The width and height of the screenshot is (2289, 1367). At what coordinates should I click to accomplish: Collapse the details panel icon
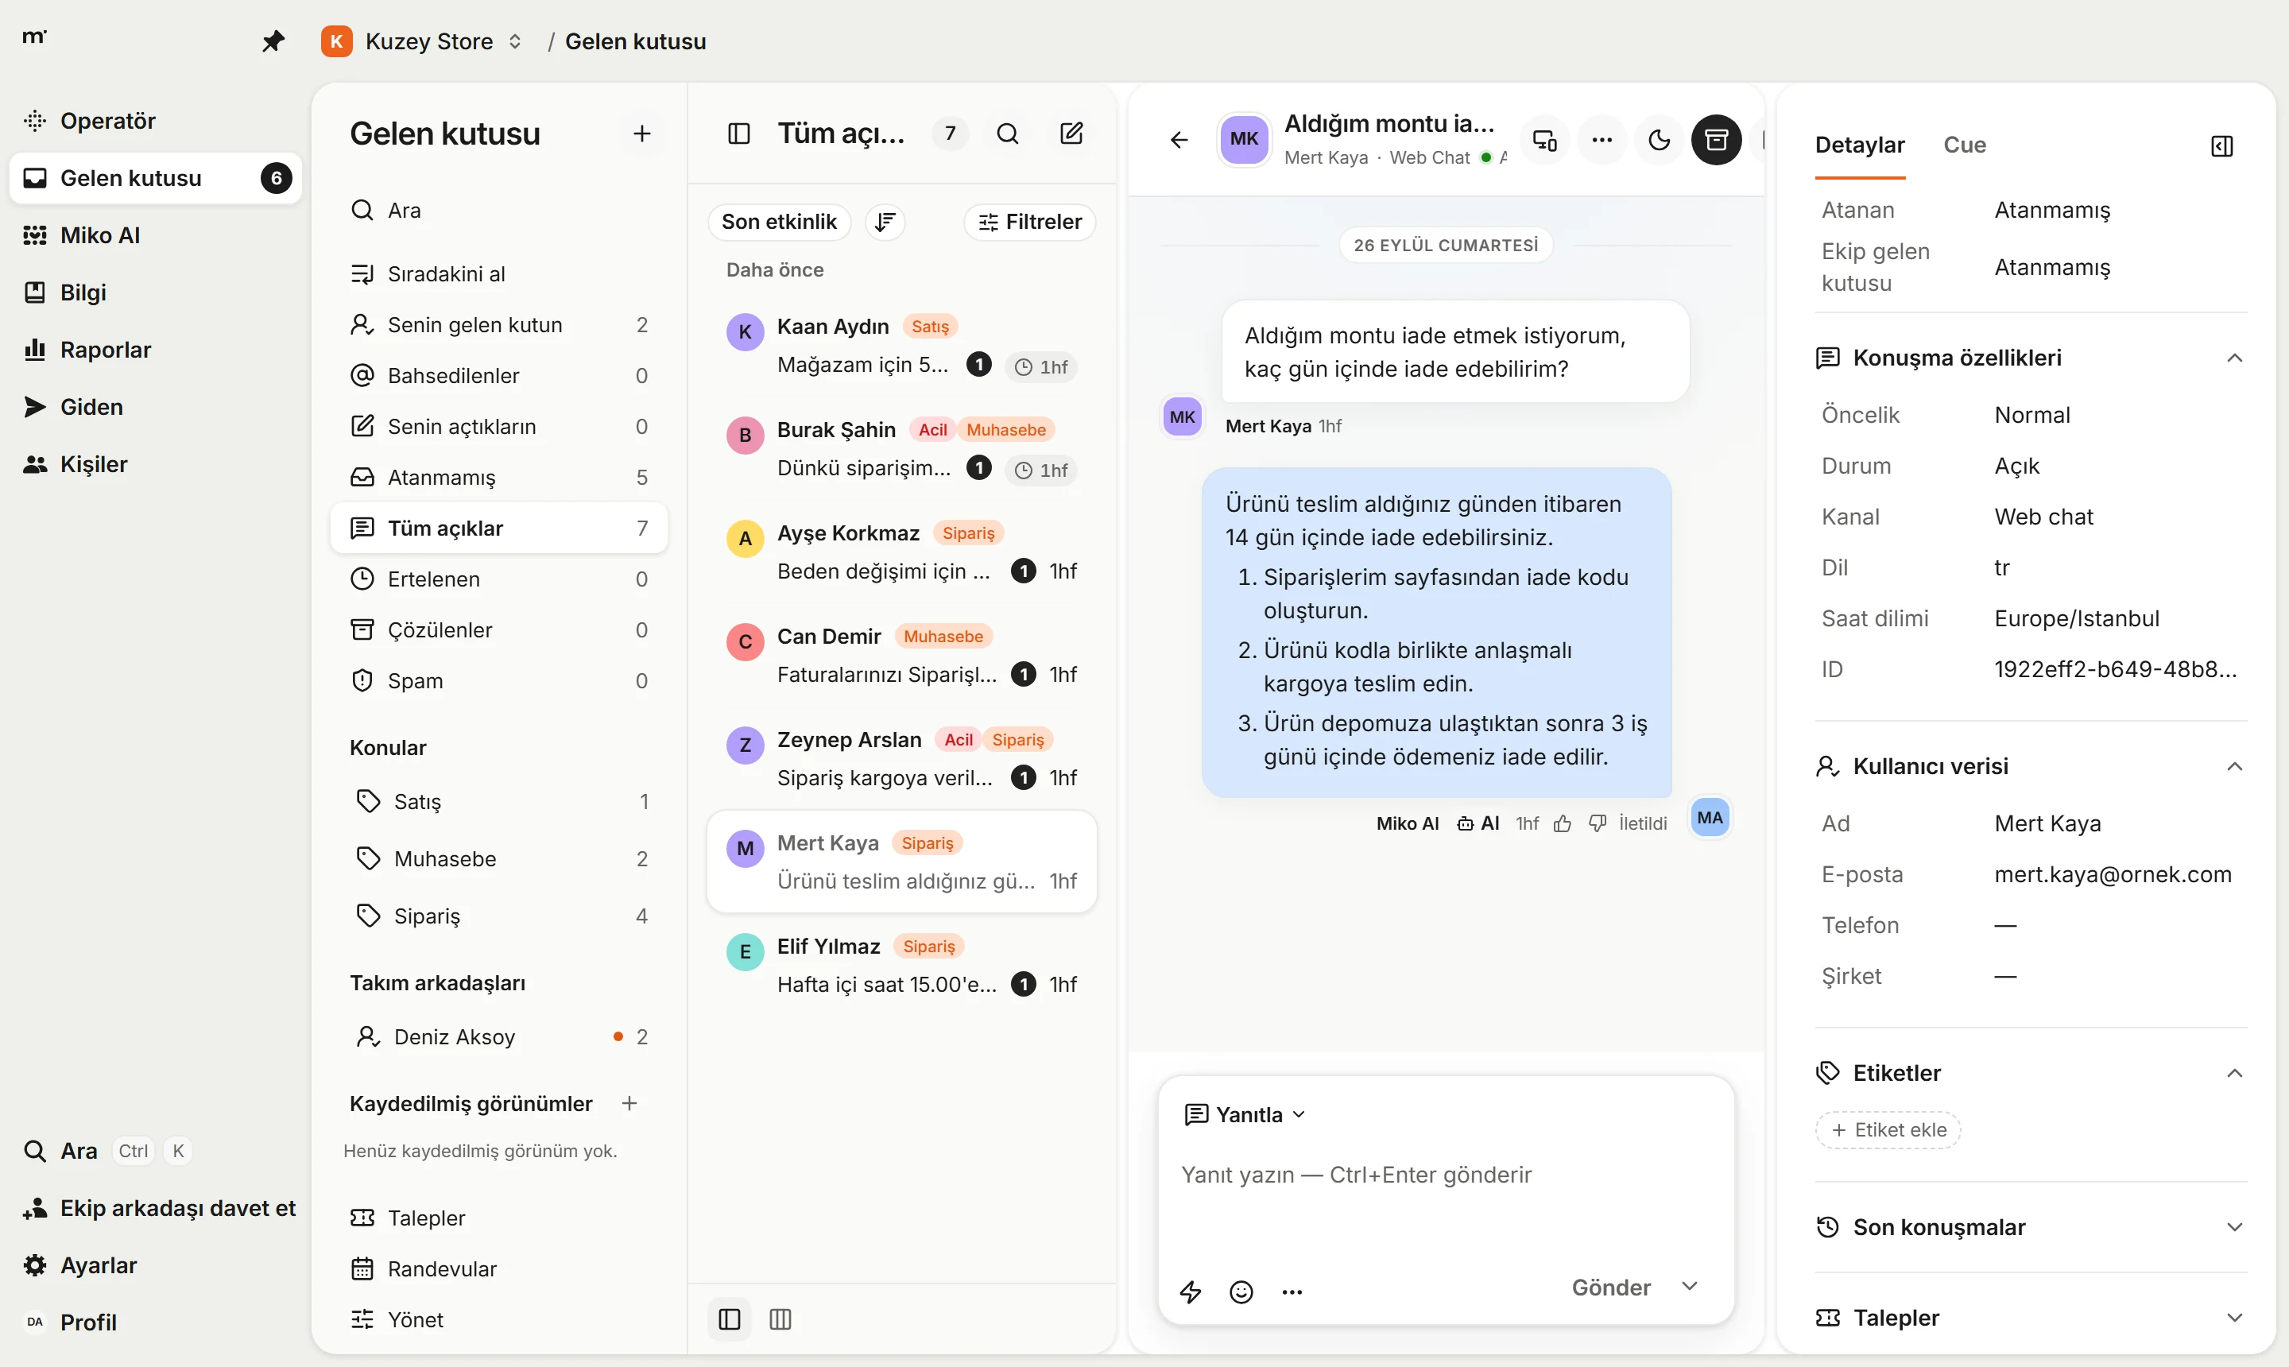(x=2221, y=145)
